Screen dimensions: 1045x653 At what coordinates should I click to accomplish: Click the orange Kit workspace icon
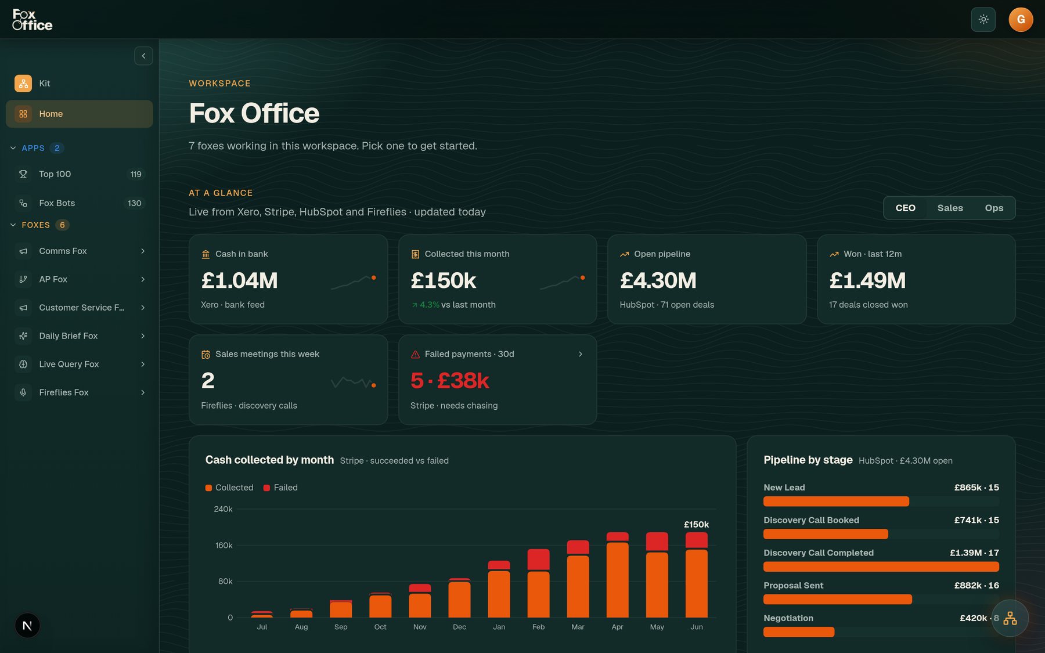(23, 83)
